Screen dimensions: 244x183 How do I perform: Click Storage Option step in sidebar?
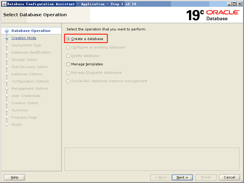pos(24,60)
